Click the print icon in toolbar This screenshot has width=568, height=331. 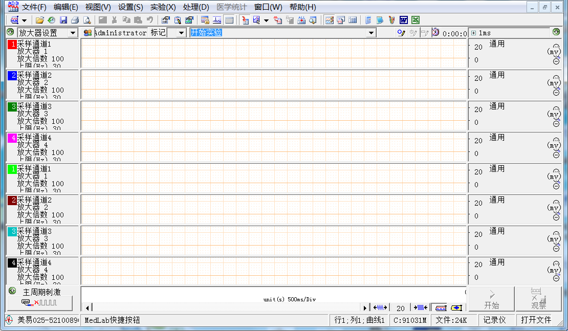(x=75, y=20)
